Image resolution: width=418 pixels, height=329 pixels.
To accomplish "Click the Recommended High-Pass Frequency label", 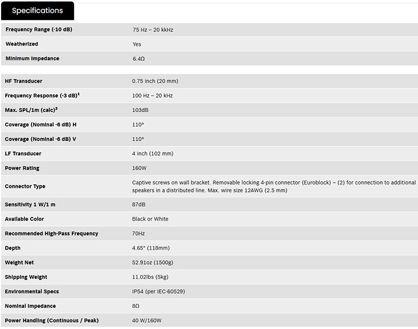I will point(51,233).
